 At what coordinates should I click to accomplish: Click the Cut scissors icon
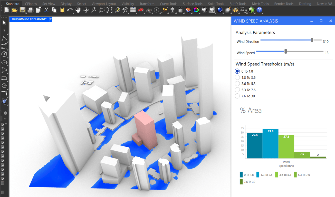pos(46,10)
